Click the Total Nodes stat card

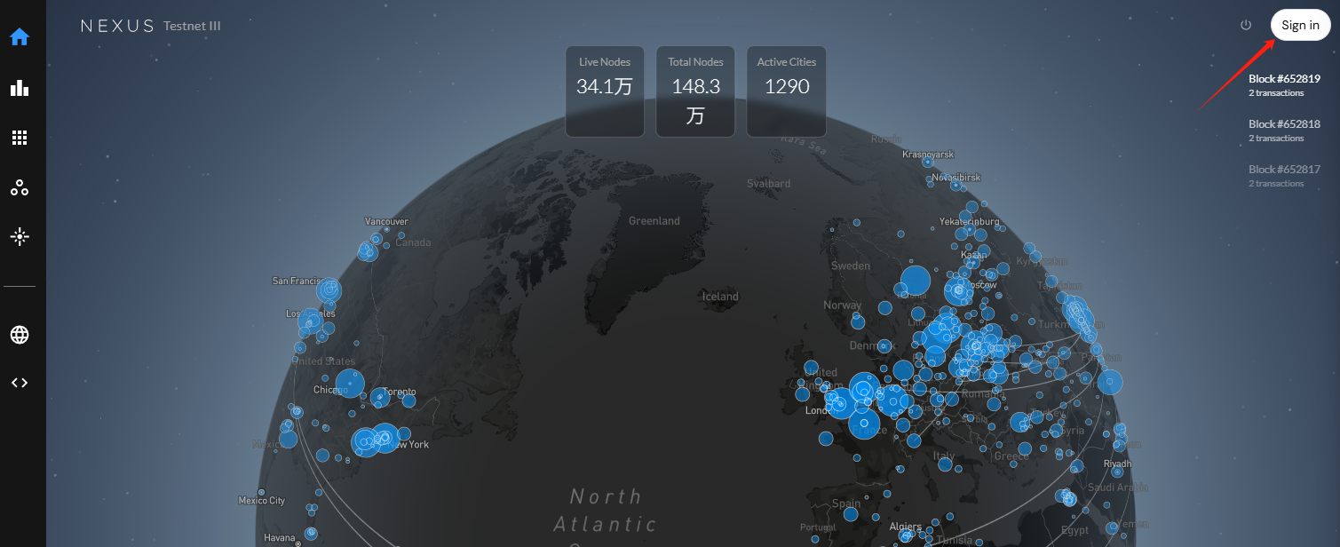coord(695,91)
